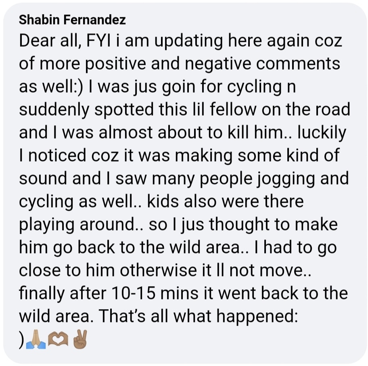This screenshot has height=366, width=368.
Task: Open Shabin Fernandez's profile name
Action: [x=72, y=20]
